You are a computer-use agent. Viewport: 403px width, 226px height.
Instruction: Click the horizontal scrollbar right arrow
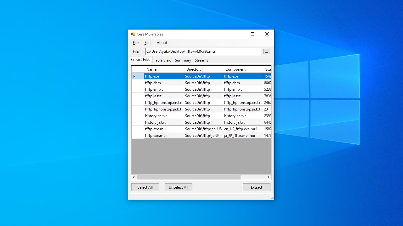(x=269, y=177)
